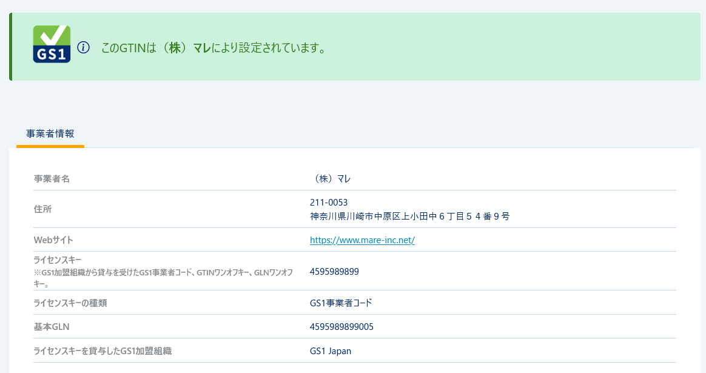Click the ライセンスキー heading label

[57, 260]
